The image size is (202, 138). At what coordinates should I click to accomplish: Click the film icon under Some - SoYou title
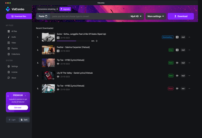tap(58, 38)
